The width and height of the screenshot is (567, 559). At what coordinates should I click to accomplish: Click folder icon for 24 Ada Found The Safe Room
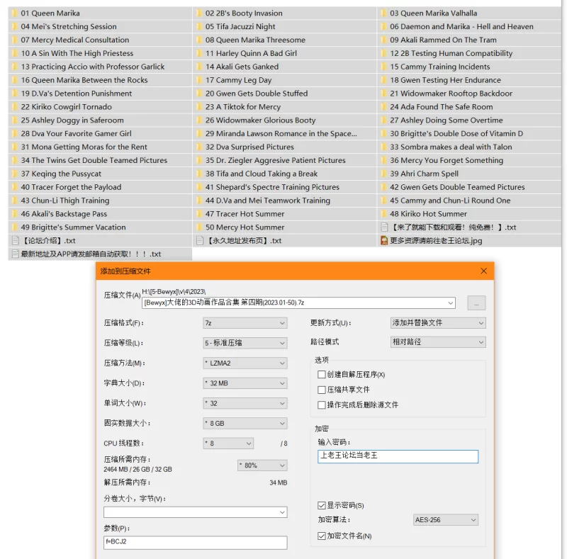pyautogui.click(x=384, y=107)
